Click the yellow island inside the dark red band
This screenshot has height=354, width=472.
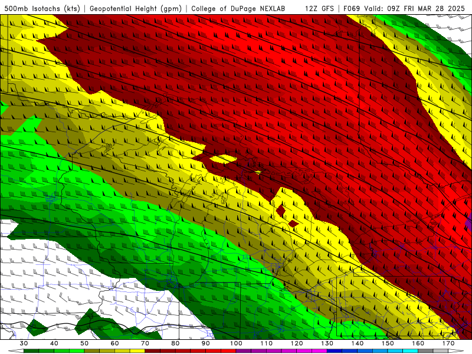click(x=223, y=159)
